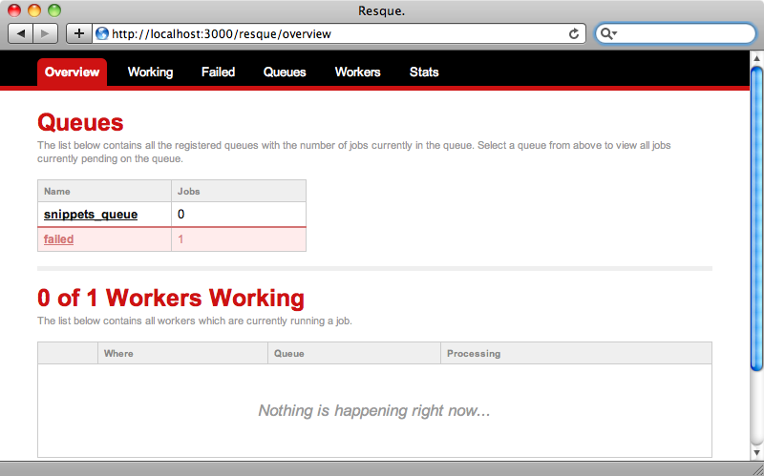The image size is (764, 476).
Task: Close the window with the red button
Action: 14,10
